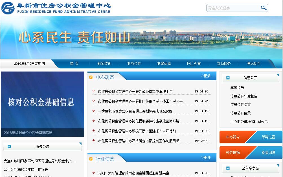The height and width of the screenshot is (177, 283).
Task: Expand 中心动态 with its 更多 link
Action: click(x=206, y=76)
